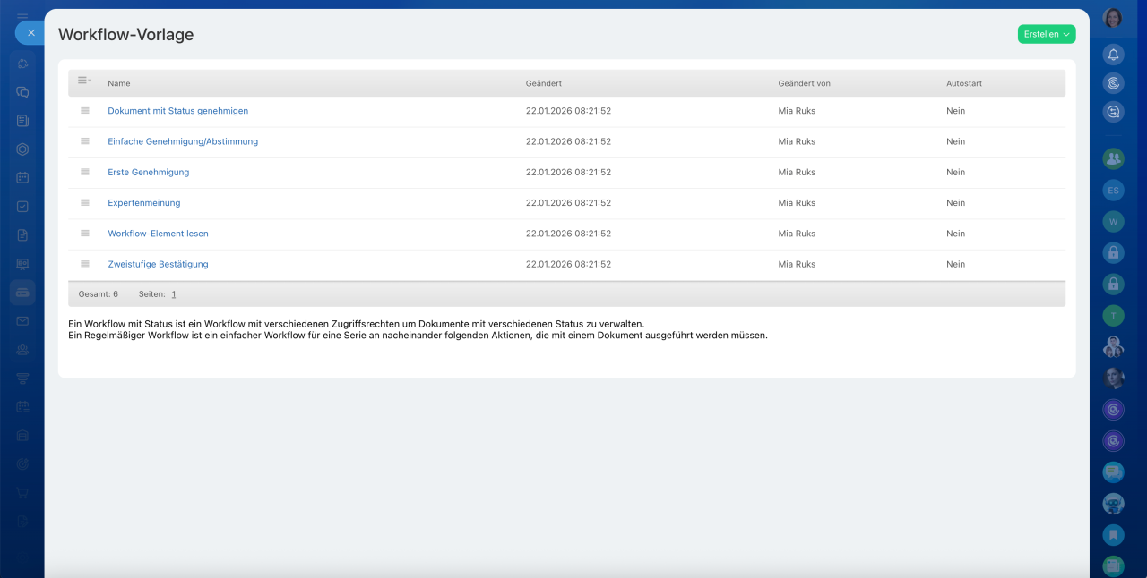Open Erste Genehmigung template
This screenshot has height=578, width=1147.
[149, 172]
